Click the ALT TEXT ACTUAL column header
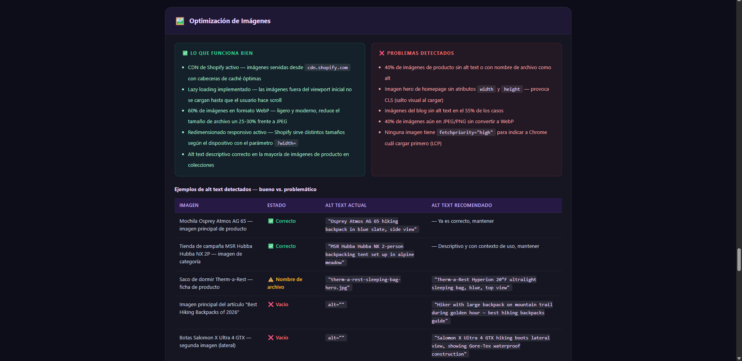This screenshot has width=742, height=361. coord(346,205)
